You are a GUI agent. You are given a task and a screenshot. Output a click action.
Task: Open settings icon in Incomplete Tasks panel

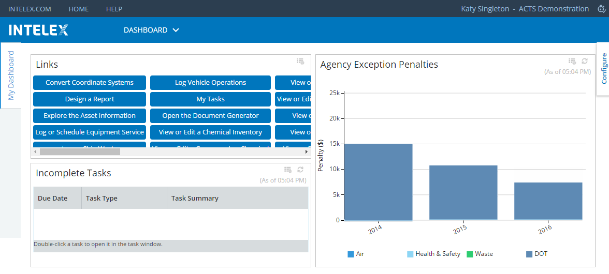point(288,170)
